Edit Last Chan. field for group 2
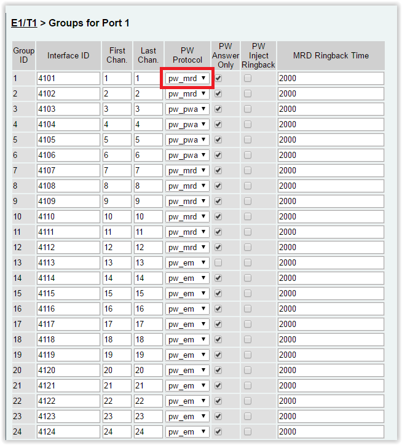Screen dimensions: 402x445 click(148, 93)
